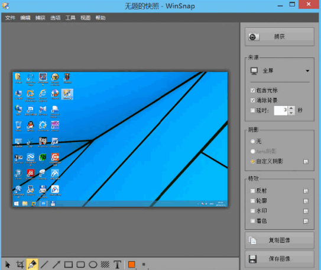Select the 无 shadow radio option

click(252, 142)
